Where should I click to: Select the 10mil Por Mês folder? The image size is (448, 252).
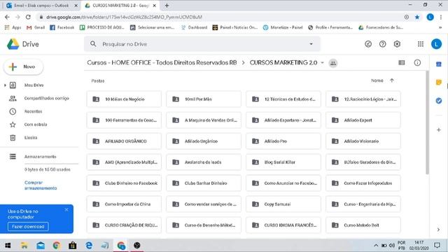(204, 99)
